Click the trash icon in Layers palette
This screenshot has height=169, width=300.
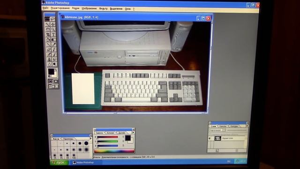click(x=237, y=151)
